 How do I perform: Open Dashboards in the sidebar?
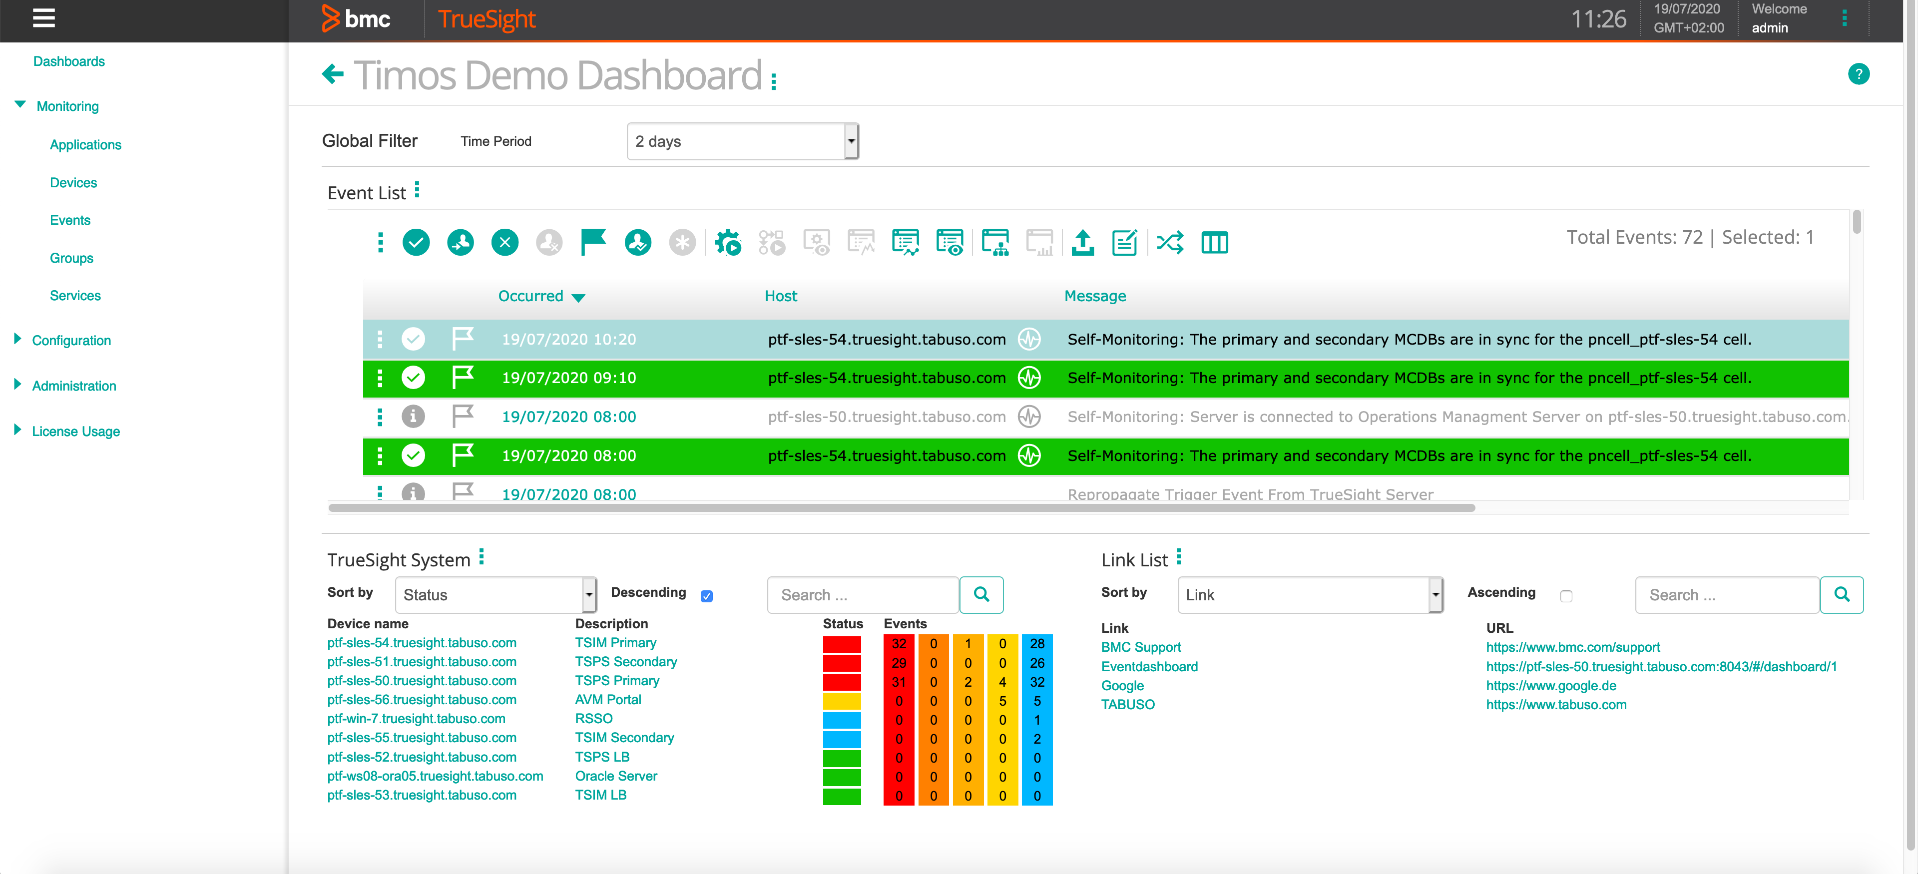pos(68,61)
